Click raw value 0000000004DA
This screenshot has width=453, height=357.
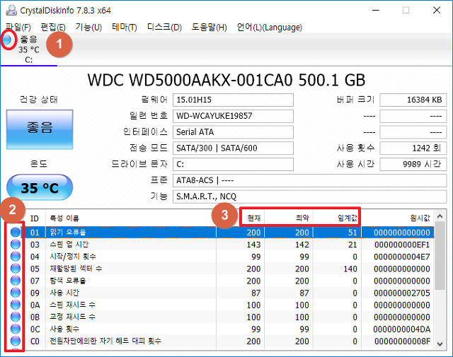402,329
